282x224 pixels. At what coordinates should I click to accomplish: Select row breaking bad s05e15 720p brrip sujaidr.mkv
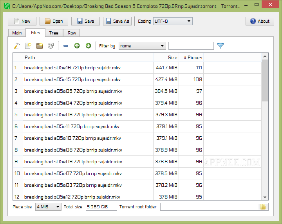(x=137, y=79)
